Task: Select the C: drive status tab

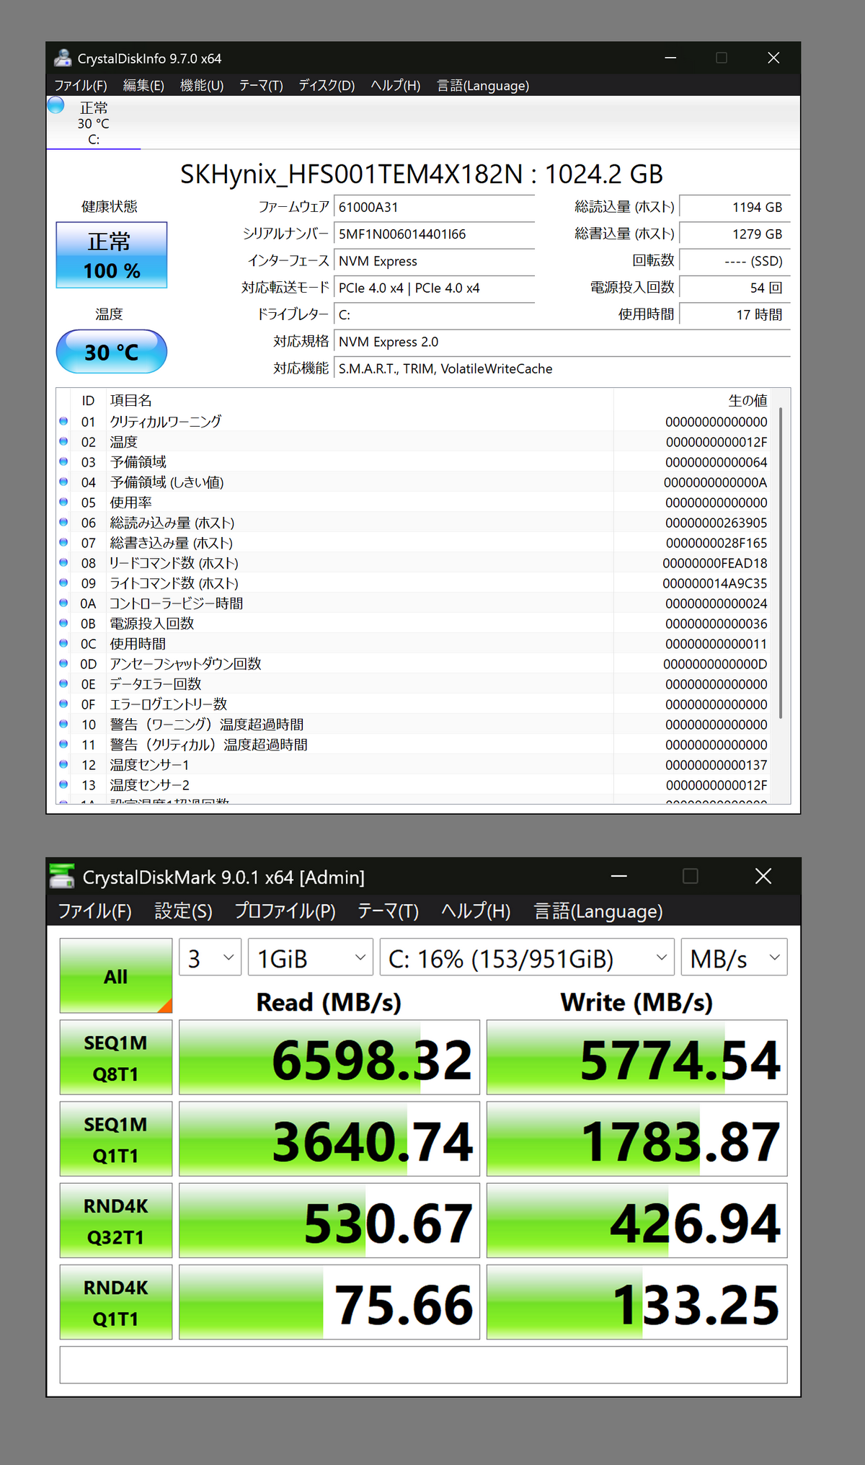Action: click(94, 124)
